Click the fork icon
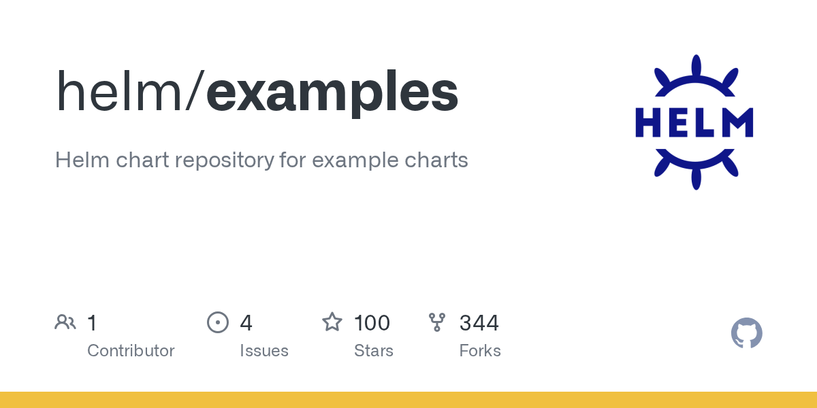The image size is (817, 408). pyautogui.click(x=437, y=322)
